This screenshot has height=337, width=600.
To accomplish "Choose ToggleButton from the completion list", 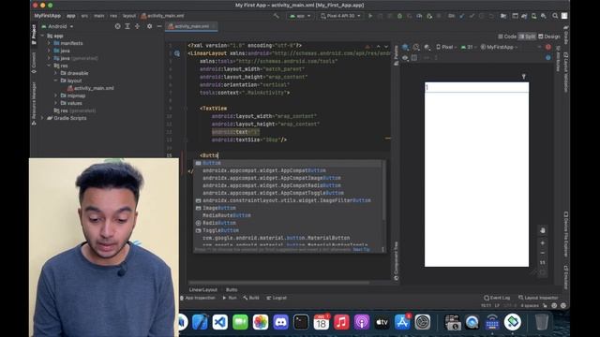I will (x=220, y=230).
